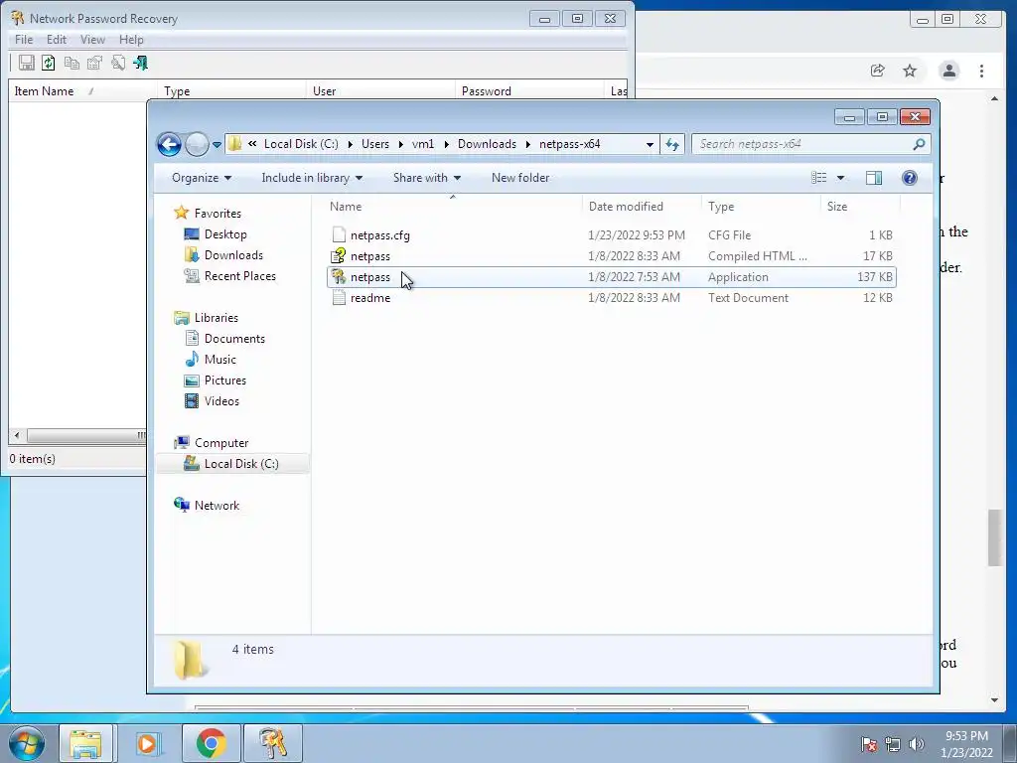
Task: Open Include in library dropdown
Action: [312, 178]
